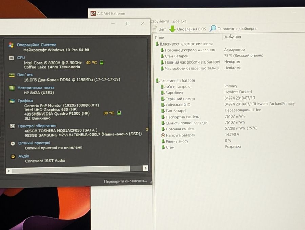Select Властивості батареї group icon

157,81
